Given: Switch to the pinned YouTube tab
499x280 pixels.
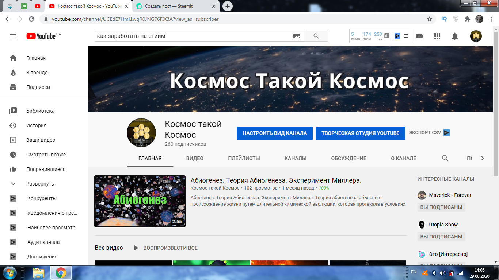Looking at the screenshot, I should 38,6.
